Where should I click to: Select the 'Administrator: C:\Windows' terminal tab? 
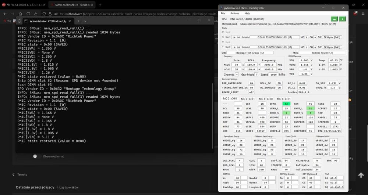pos(48,21)
